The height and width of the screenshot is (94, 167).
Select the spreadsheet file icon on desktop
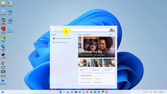pyautogui.click(x=10, y=4)
